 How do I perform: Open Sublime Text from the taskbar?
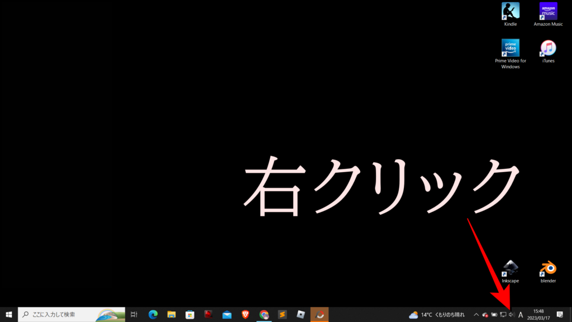[282, 315]
